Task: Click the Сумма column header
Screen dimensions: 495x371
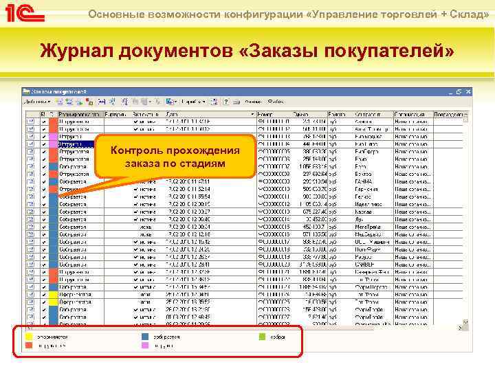Action: (x=309, y=114)
